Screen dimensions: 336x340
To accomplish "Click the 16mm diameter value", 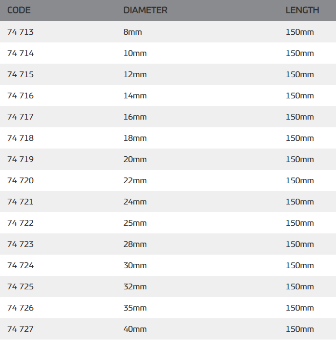I will [135, 117].
